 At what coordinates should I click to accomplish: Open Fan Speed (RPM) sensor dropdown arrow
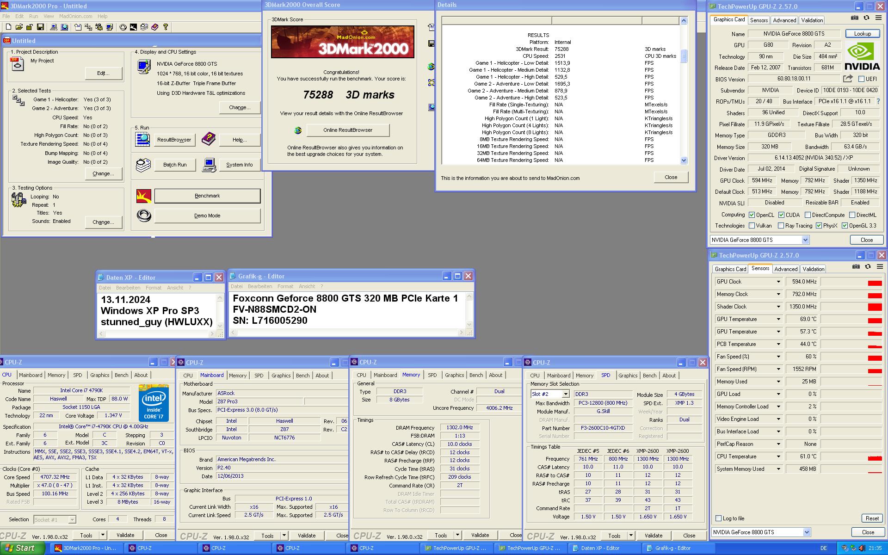pyautogui.click(x=778, y=369)
